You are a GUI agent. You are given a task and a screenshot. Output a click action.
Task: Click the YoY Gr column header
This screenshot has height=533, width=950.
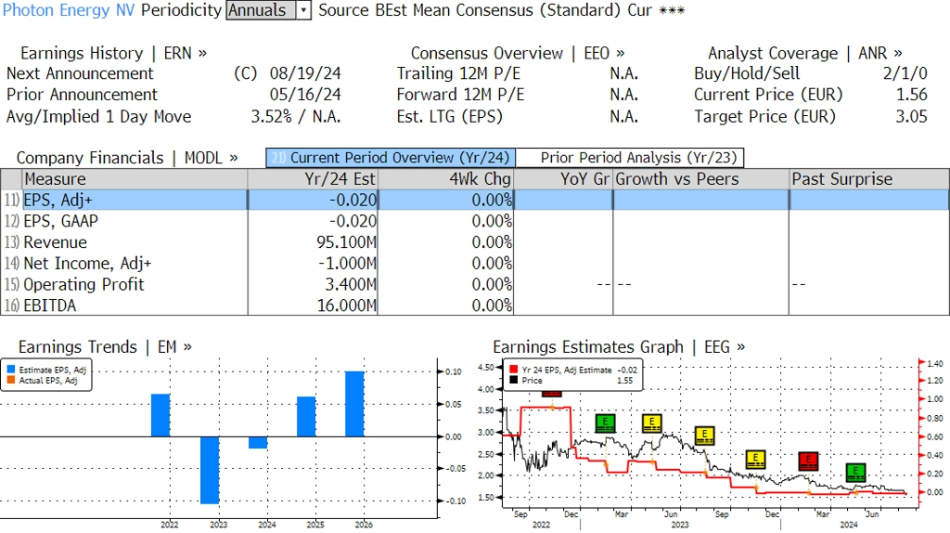pyautogui.click(x=563, y=179)
